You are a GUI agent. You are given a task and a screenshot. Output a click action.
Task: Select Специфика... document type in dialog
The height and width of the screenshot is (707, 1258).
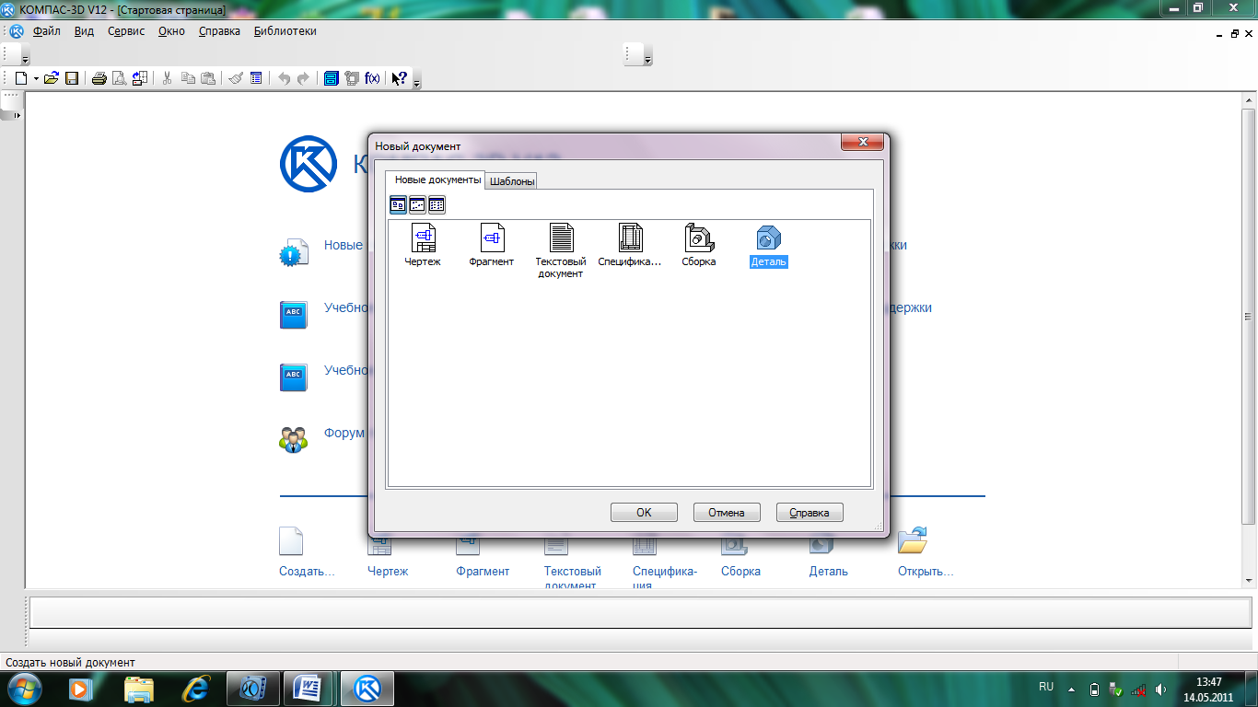[x=630, y=245]
